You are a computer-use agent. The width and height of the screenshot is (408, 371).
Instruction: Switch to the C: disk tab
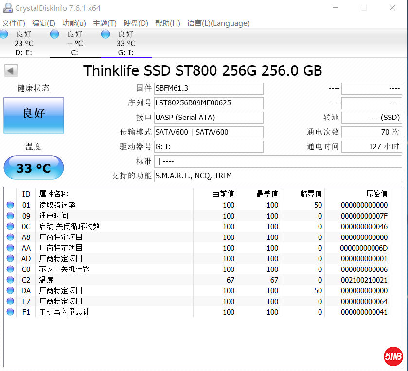[x=74, y=43]
